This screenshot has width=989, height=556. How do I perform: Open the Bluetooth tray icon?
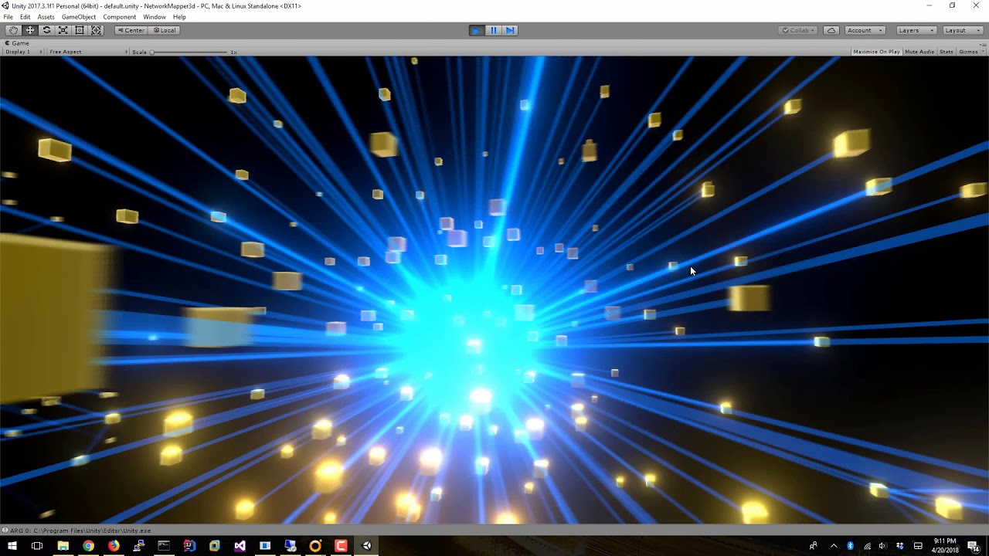(850, 546)
